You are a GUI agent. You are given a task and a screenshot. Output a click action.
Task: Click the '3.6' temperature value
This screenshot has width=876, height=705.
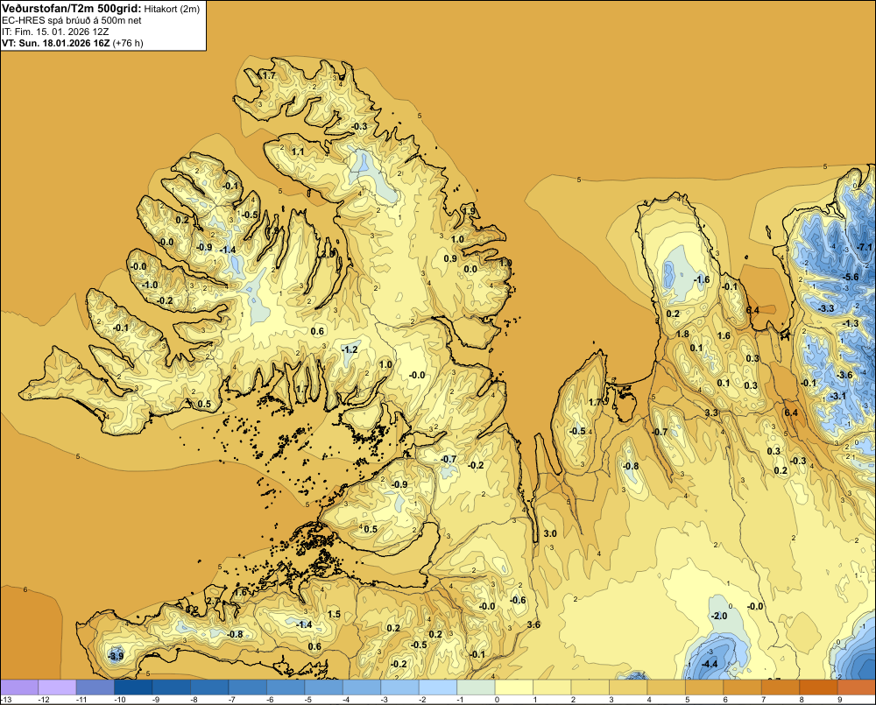534,624
